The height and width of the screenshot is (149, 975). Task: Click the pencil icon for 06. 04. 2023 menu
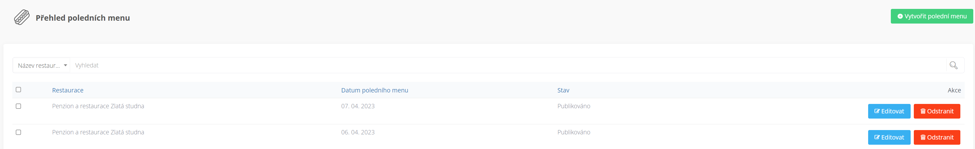(x=877, y=137)
